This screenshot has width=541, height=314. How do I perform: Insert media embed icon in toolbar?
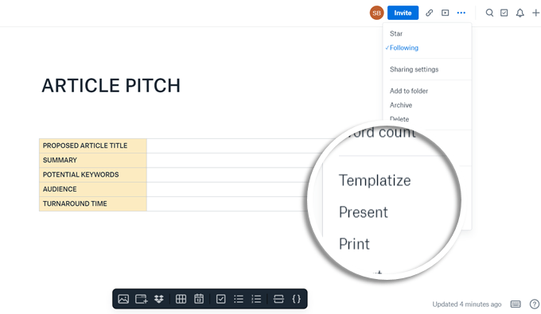(141, 299)
